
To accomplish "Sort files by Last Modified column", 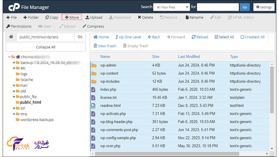I will point(189,56).
